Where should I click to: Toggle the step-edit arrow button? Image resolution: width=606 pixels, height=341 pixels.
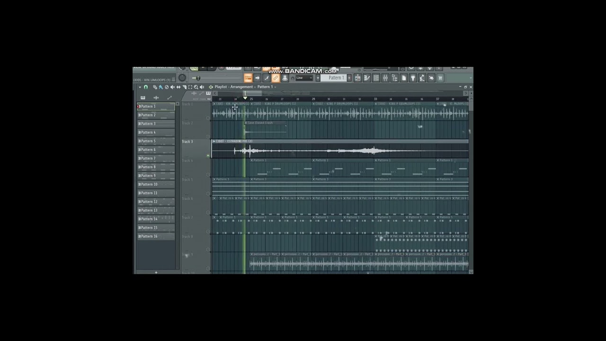(x=257, y=78)
